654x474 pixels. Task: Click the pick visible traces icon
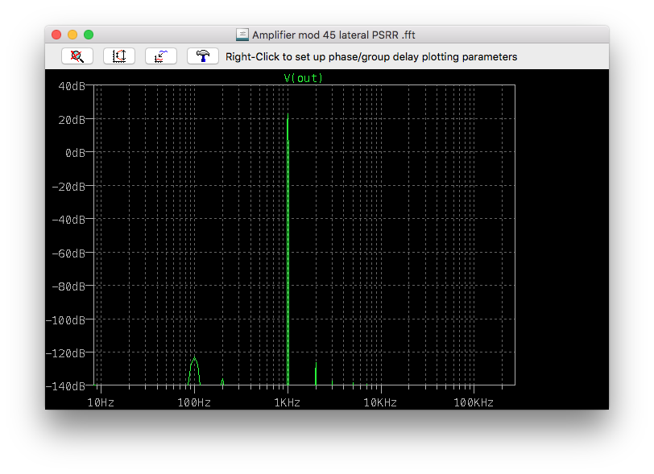click(x=161, y=56)
